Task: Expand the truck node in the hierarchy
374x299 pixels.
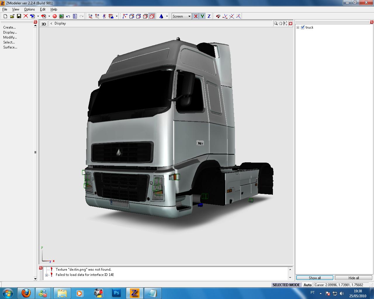Action: point(298,27)
